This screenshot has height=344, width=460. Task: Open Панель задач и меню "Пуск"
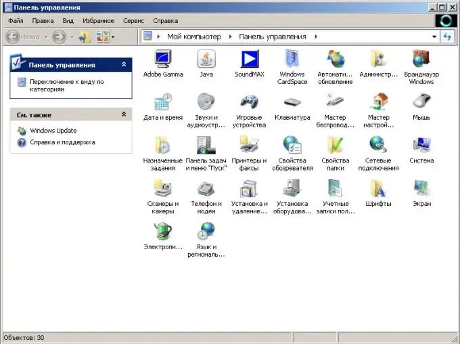(x=206, y=154)
